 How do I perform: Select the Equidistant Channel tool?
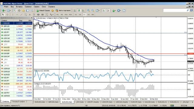pos(25,15)
